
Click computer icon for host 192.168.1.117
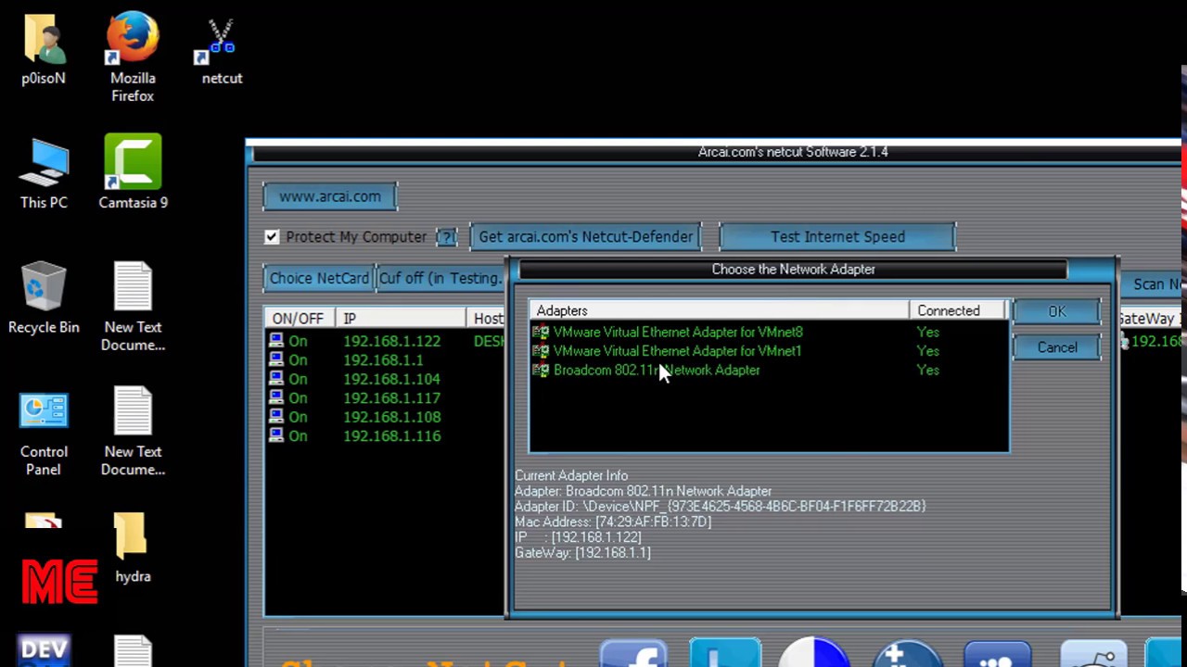pyautogui.click(x=275, y=398)
